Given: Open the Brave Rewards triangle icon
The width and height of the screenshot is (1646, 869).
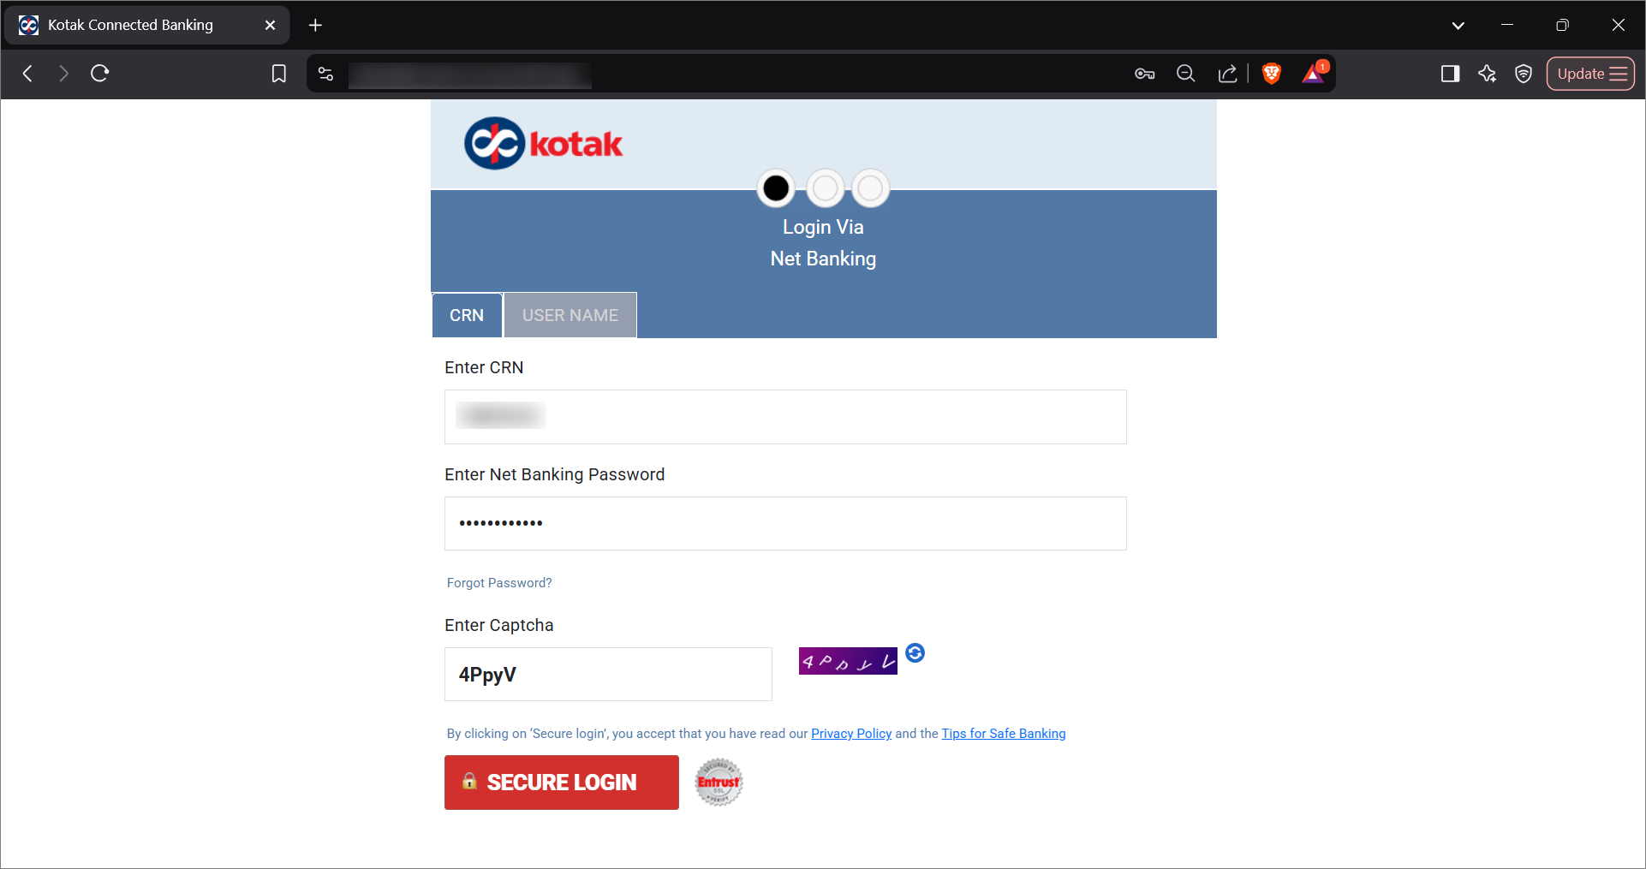Looking at the screenshot, I should pos(1313,74).
